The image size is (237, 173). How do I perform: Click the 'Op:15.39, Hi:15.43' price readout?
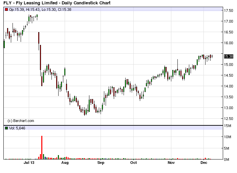tap(25, 9)
